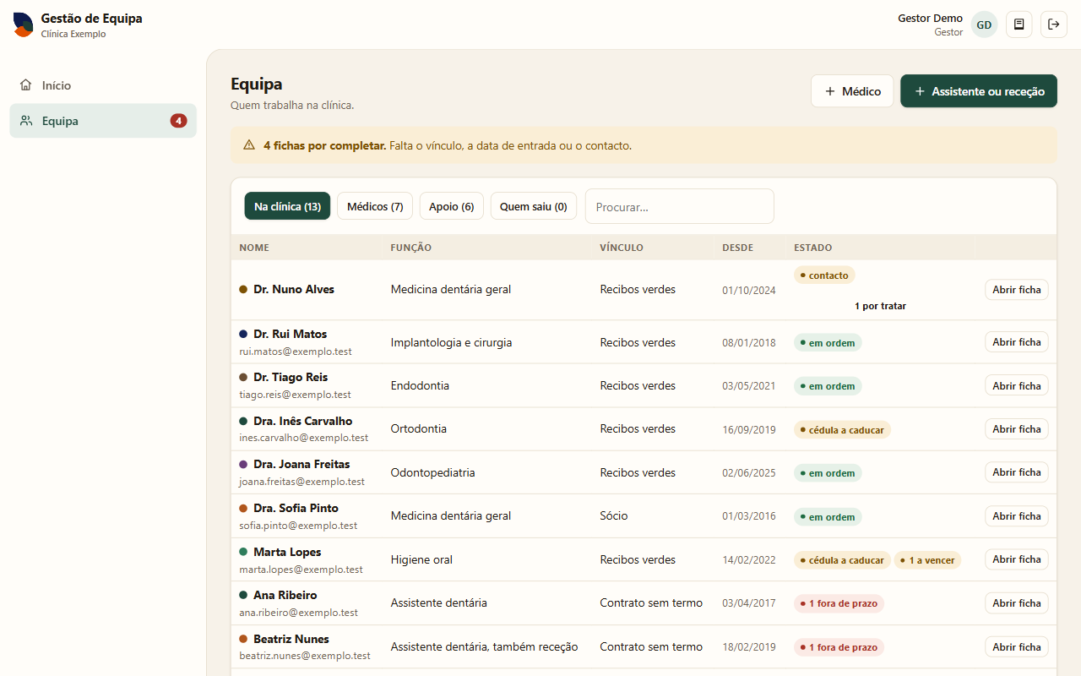Click the 1 por tratar text
Image resolution: width=1081 pixels, height=676 pixels.
pos(880,306)
